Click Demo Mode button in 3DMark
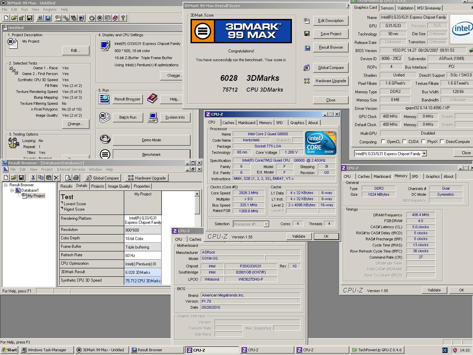This screenshot has width=473, height=355. [151, 140]
